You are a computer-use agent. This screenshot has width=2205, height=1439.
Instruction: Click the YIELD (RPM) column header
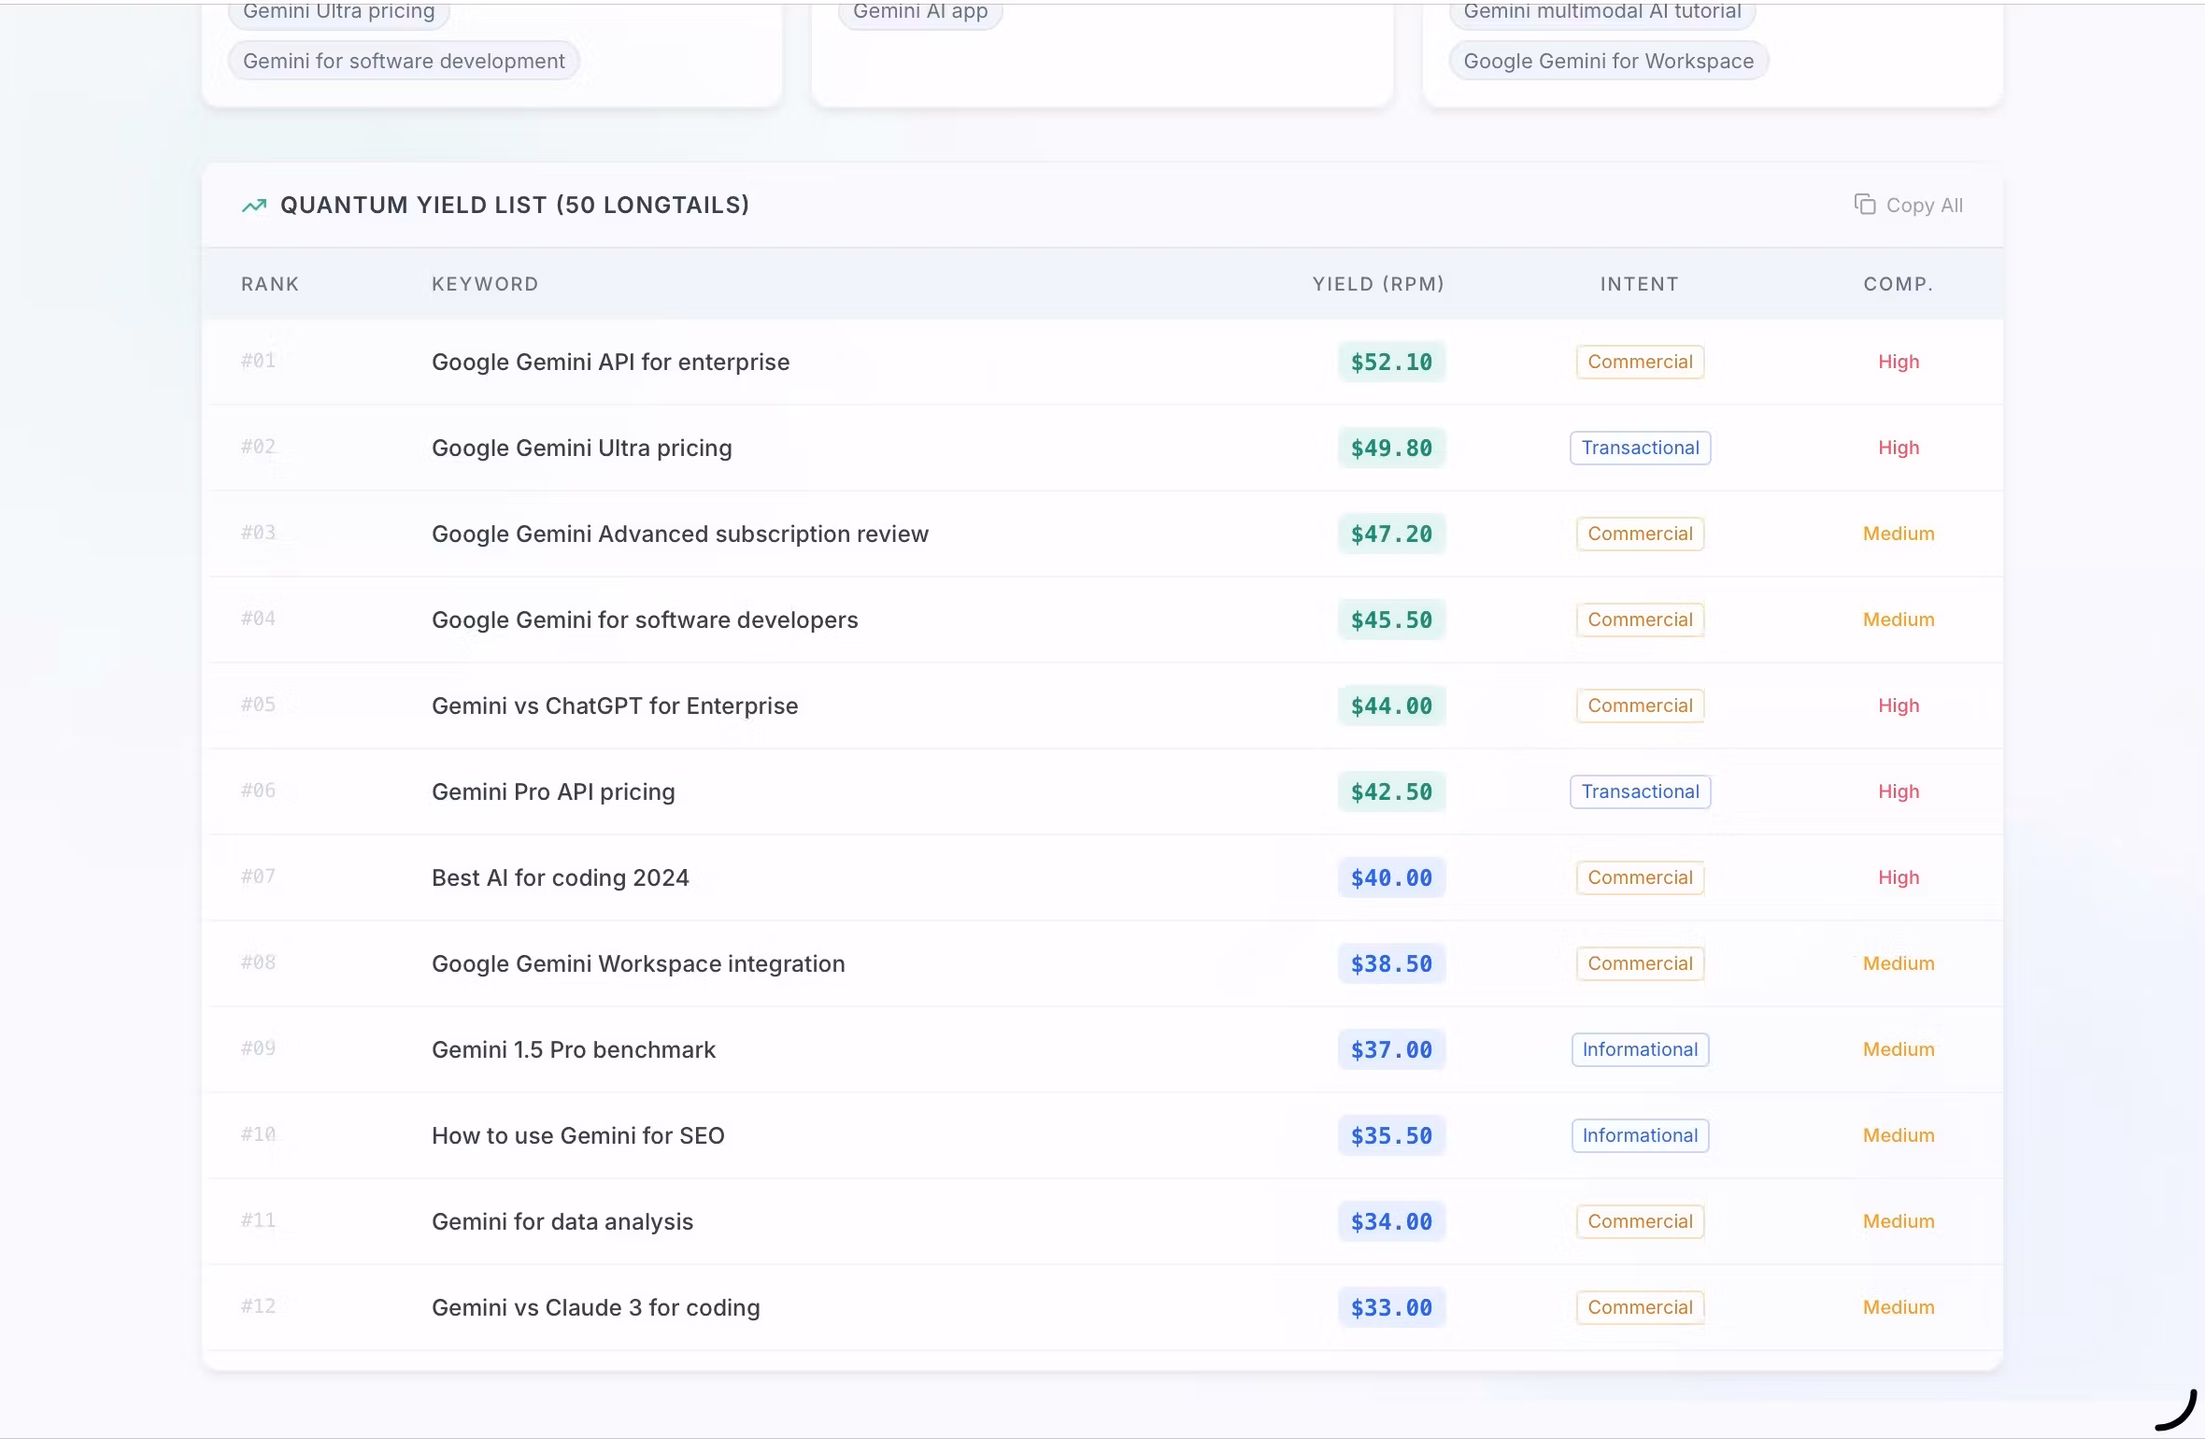(x=1377, y=284)
